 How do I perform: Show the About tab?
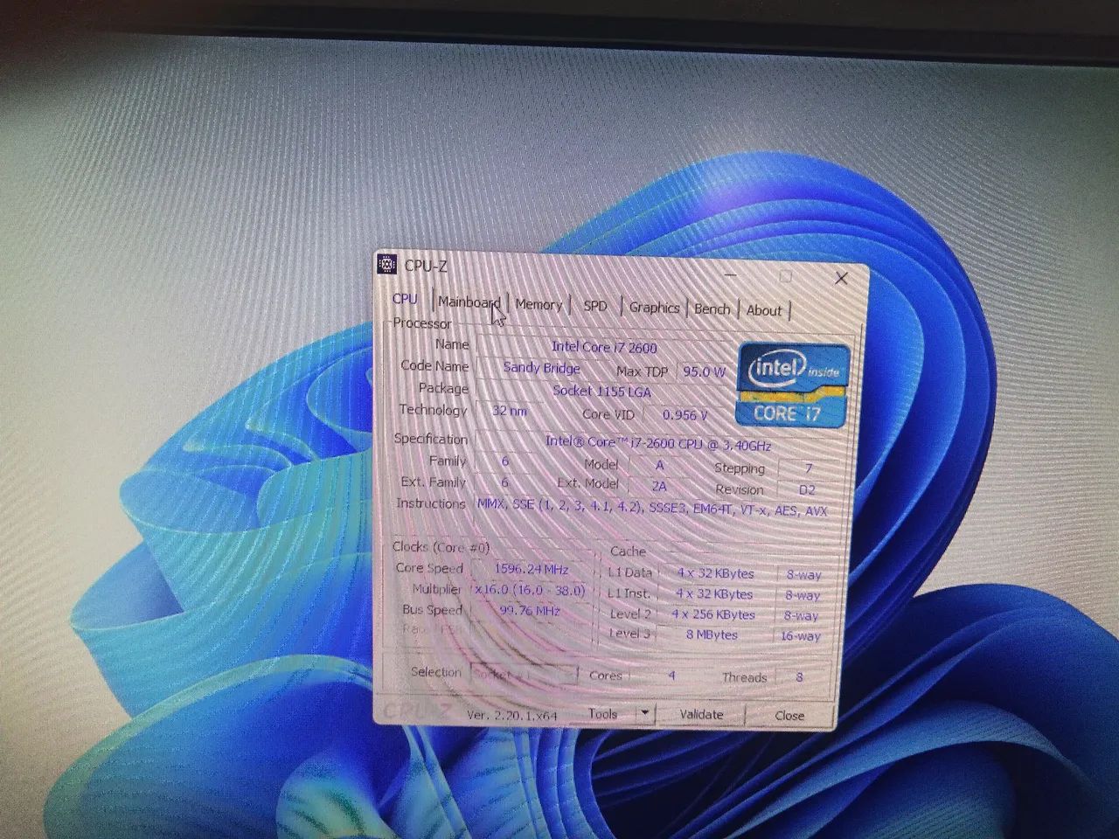[x=764, y=310]
